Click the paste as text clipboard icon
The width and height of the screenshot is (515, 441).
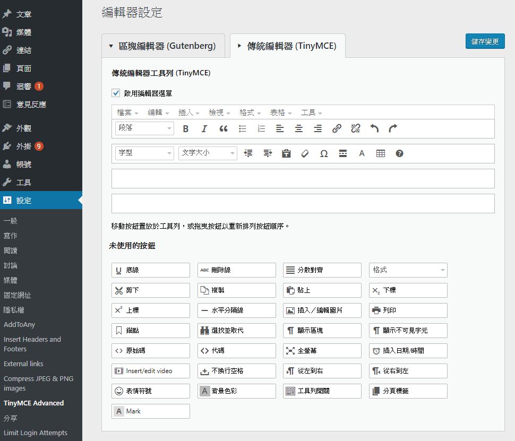286,153
